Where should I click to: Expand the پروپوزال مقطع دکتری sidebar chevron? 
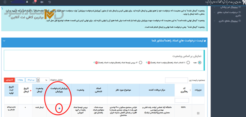[215, 21]
